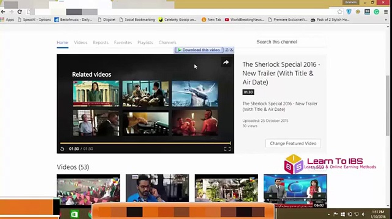Open the Bestofmusic - Daily bookmark

tap(73, 20)
